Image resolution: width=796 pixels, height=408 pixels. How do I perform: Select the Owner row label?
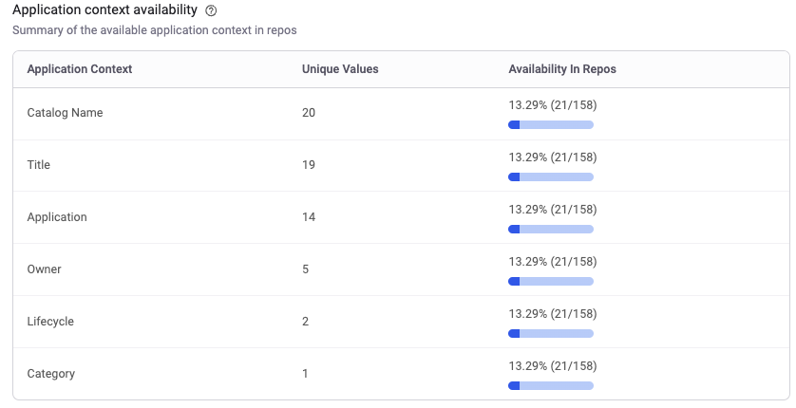(45, 269)
